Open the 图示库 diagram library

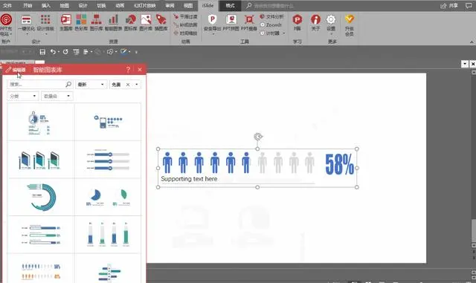pos(97,22)
